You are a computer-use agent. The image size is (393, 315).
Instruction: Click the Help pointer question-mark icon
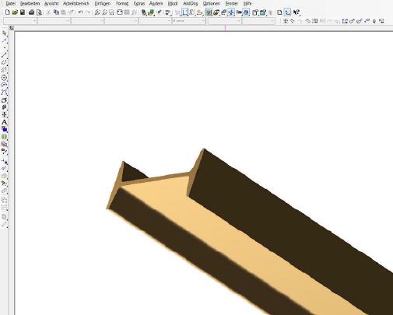(x=297, y=12)
